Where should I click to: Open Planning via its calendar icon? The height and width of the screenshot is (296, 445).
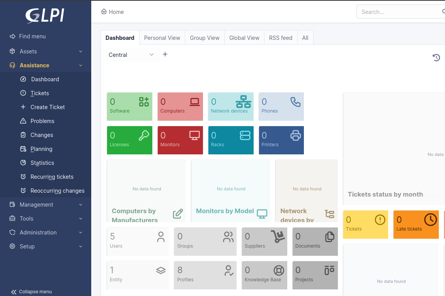click(23, 149)
